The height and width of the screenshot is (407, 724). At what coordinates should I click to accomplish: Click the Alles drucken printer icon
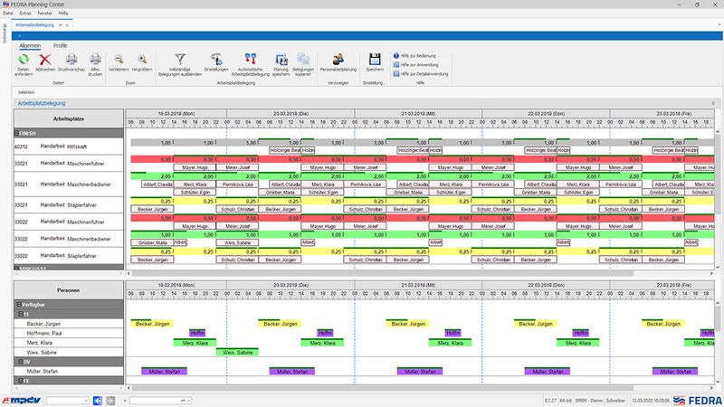click(x=95, y=59)
